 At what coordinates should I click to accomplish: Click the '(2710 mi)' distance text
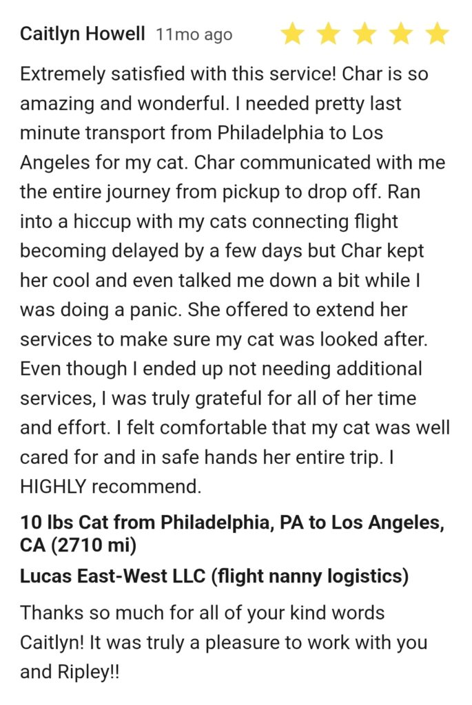94,545
